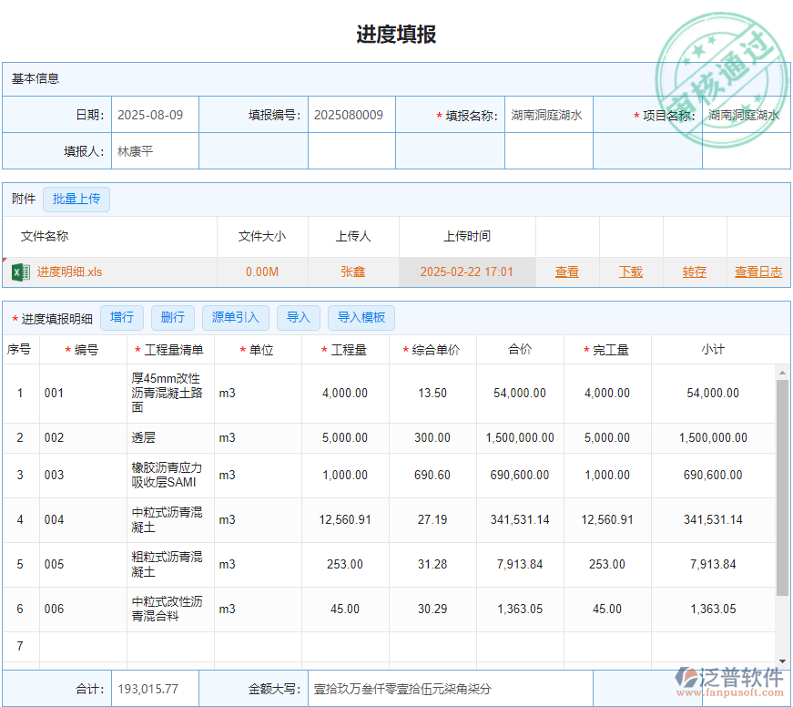The image size is (793, 707).
Task: Click the 填报人 field showing 林康平
Action: (x=154, y=150)
